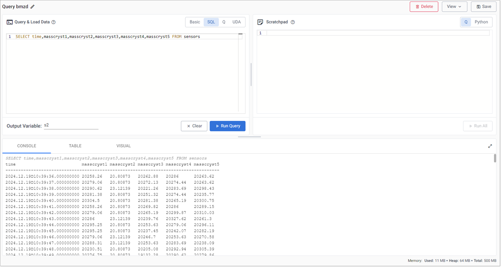Open the Scratchpad help icon
The width and height of the screenshot is (501, 267).
[x=292, y=22]
